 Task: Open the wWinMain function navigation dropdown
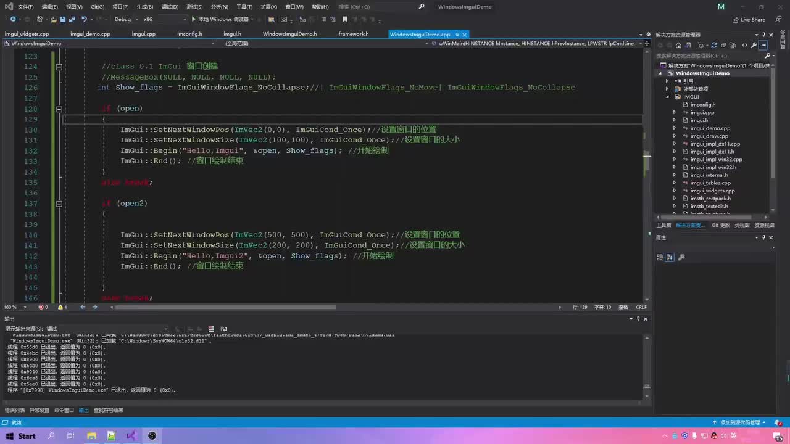tap(537, 44)
